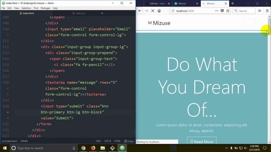The image size is (271, 152).
Task: Show more toolbar items chevron in Firefox
Action: (260, 11)
